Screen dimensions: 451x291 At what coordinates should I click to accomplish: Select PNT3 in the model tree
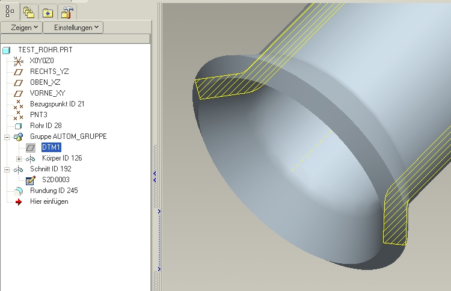(x=38, y=115)
